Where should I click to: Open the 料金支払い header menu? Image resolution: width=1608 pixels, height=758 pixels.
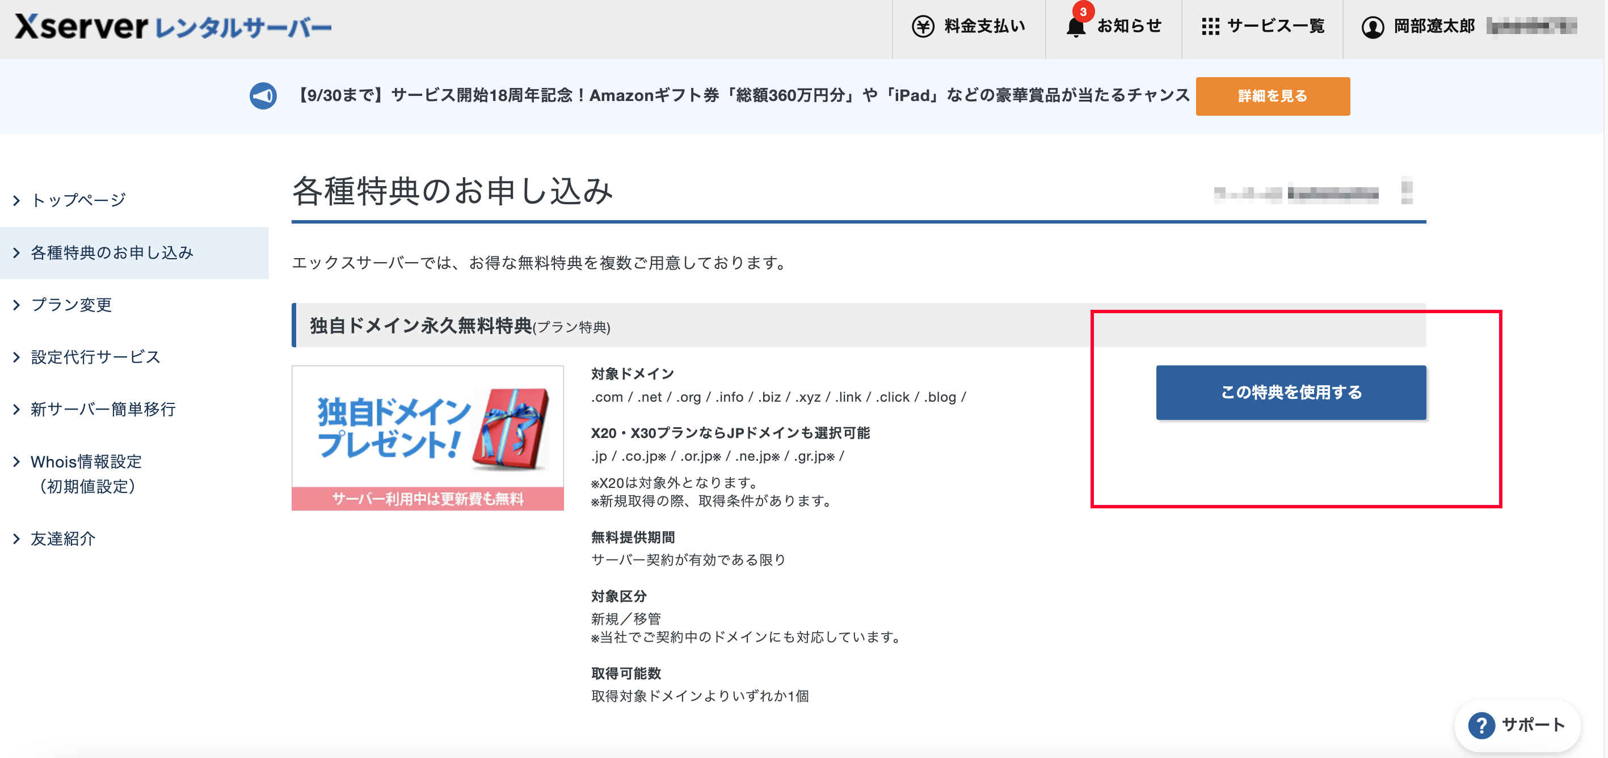984,26
